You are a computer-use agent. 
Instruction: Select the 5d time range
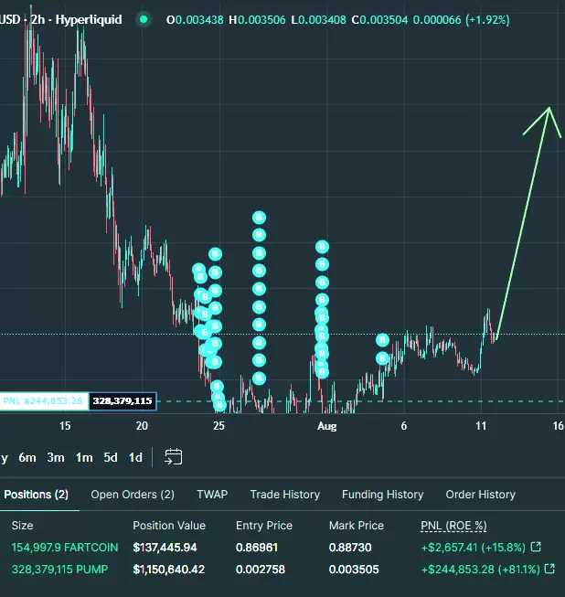(x=111, y=457)
